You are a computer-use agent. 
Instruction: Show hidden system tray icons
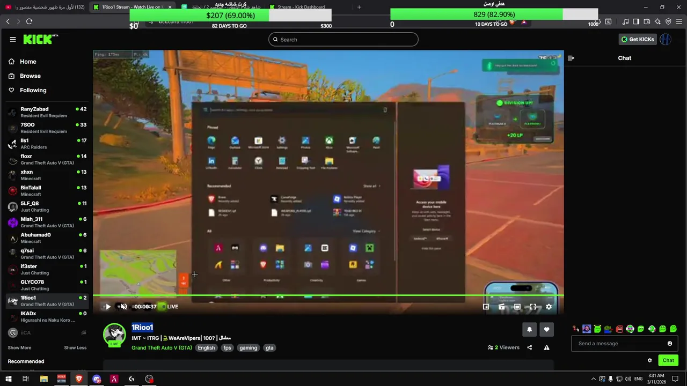[593, 379]
